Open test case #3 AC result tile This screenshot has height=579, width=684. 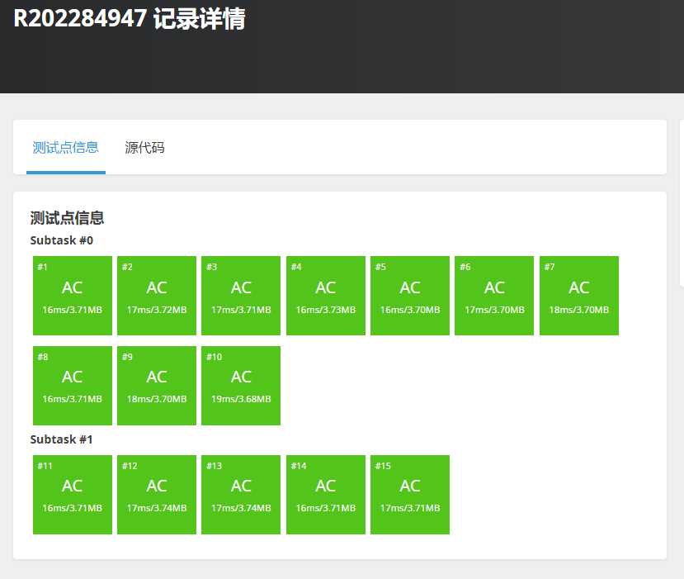pyautogui.click(x=241, y=296)
